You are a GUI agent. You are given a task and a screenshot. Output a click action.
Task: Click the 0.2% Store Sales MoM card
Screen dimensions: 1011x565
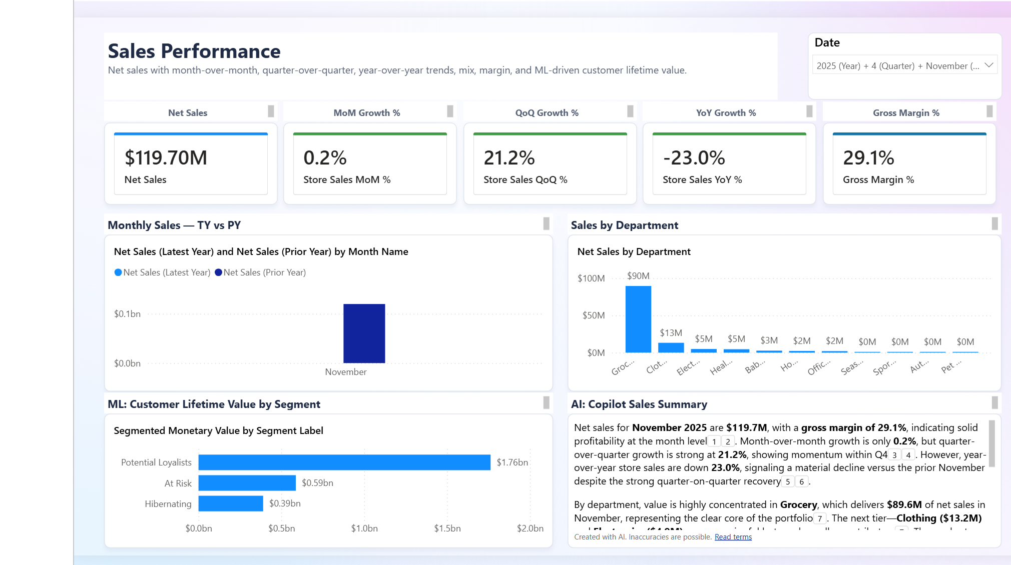tap(370, 164)
